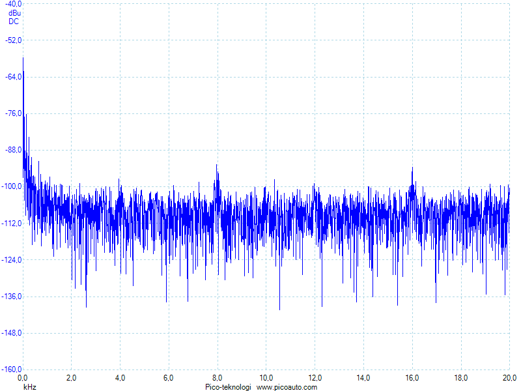
Task: Click the -76,0 axis value
Action: (14, 113)
